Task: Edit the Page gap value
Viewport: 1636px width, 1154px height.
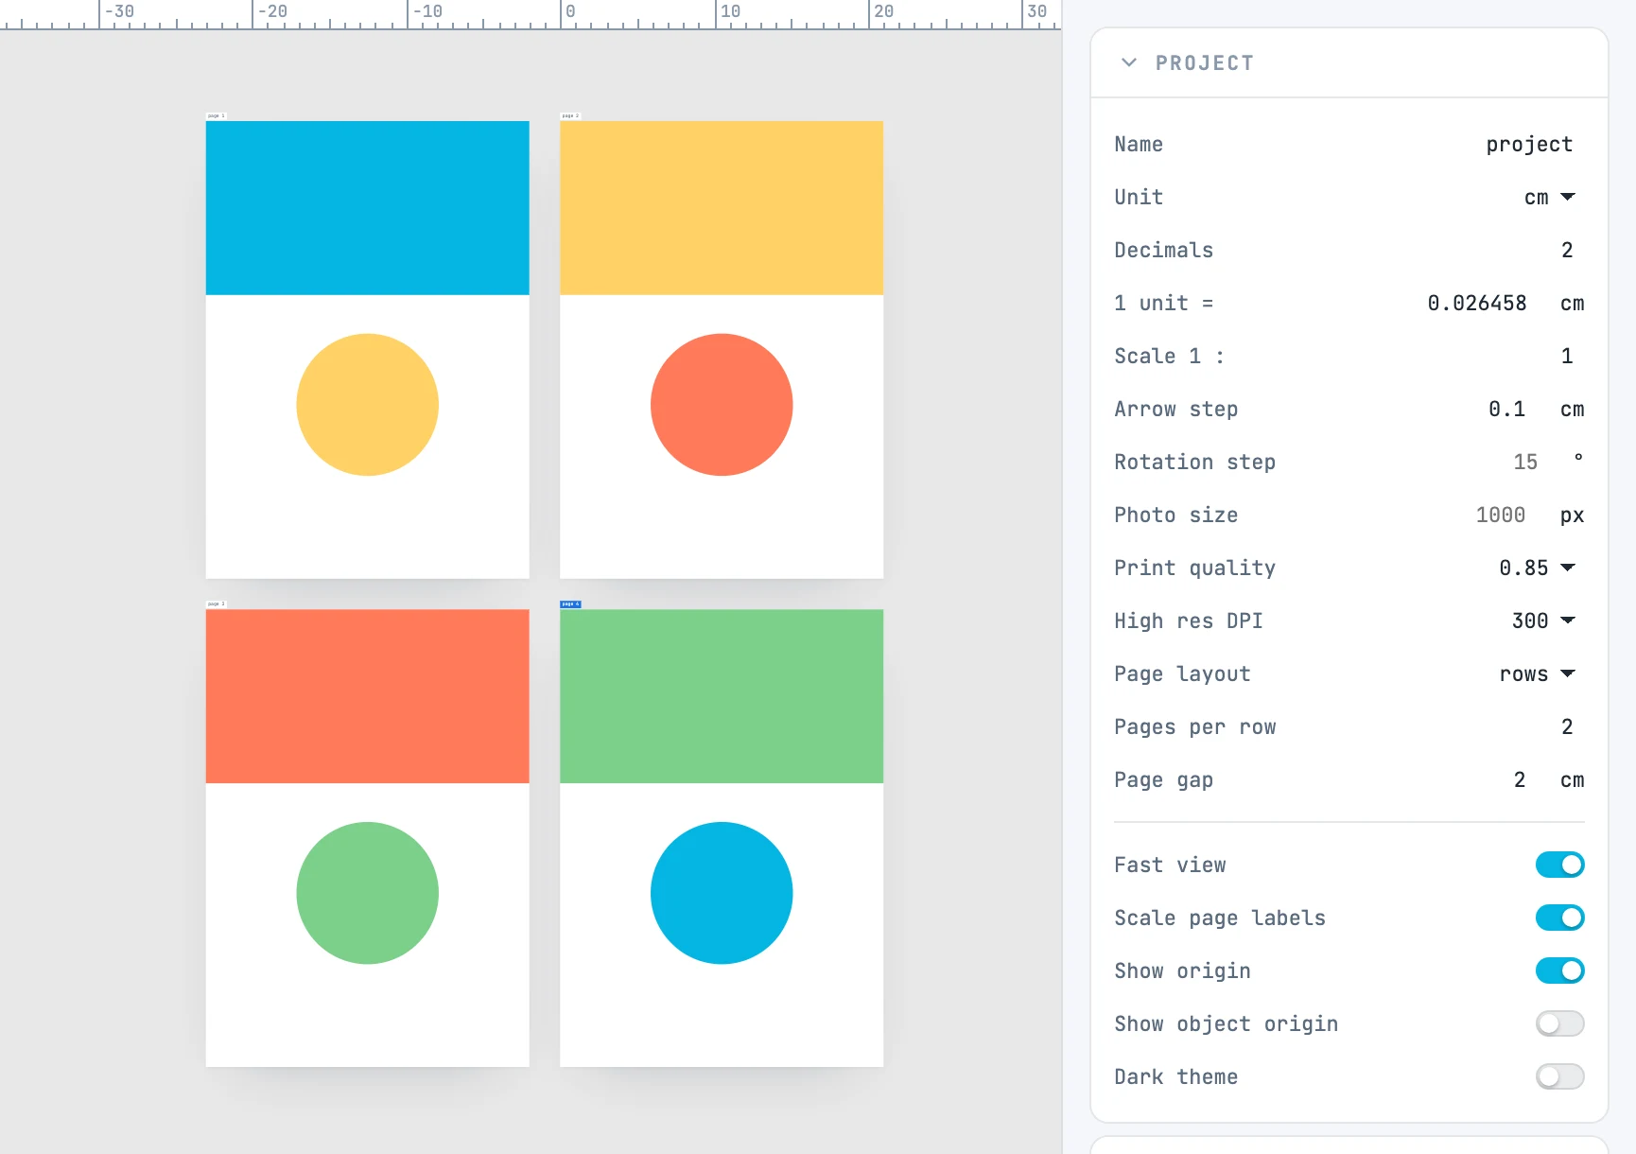Action: [x=1519, y=779]
